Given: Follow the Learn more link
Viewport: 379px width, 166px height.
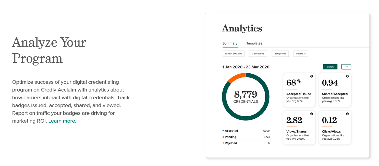Looking at the screenshot, I should click(62, 121).
